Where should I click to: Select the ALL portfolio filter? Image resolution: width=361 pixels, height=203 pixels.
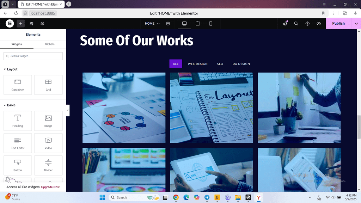(176, 64)
